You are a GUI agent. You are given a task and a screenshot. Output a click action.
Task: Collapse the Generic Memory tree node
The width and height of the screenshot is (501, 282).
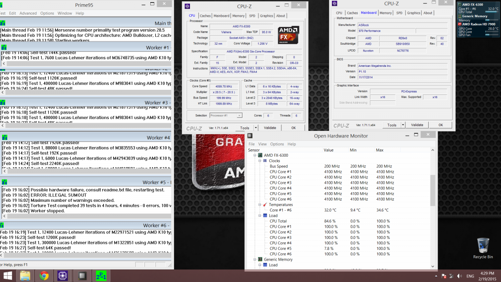255,259
